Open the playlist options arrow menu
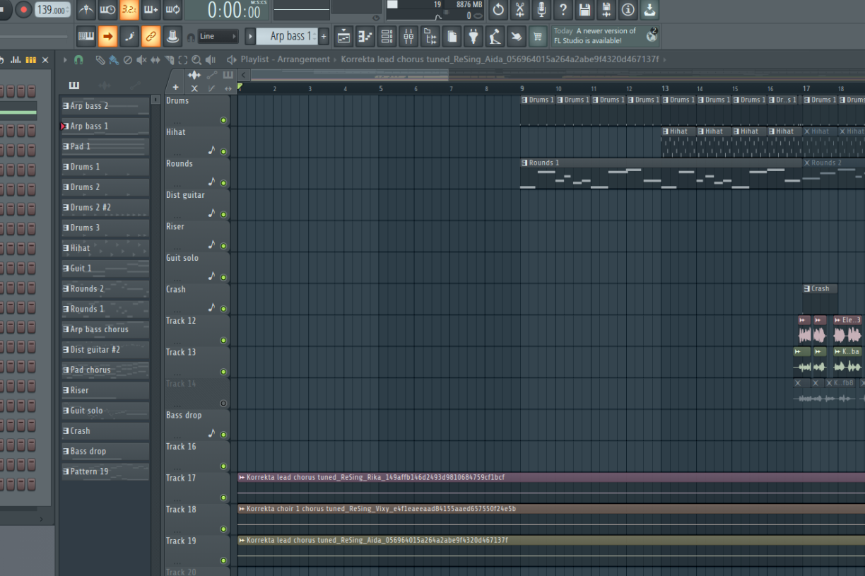This screenshot has width=865, height=576. click(66, 60)
